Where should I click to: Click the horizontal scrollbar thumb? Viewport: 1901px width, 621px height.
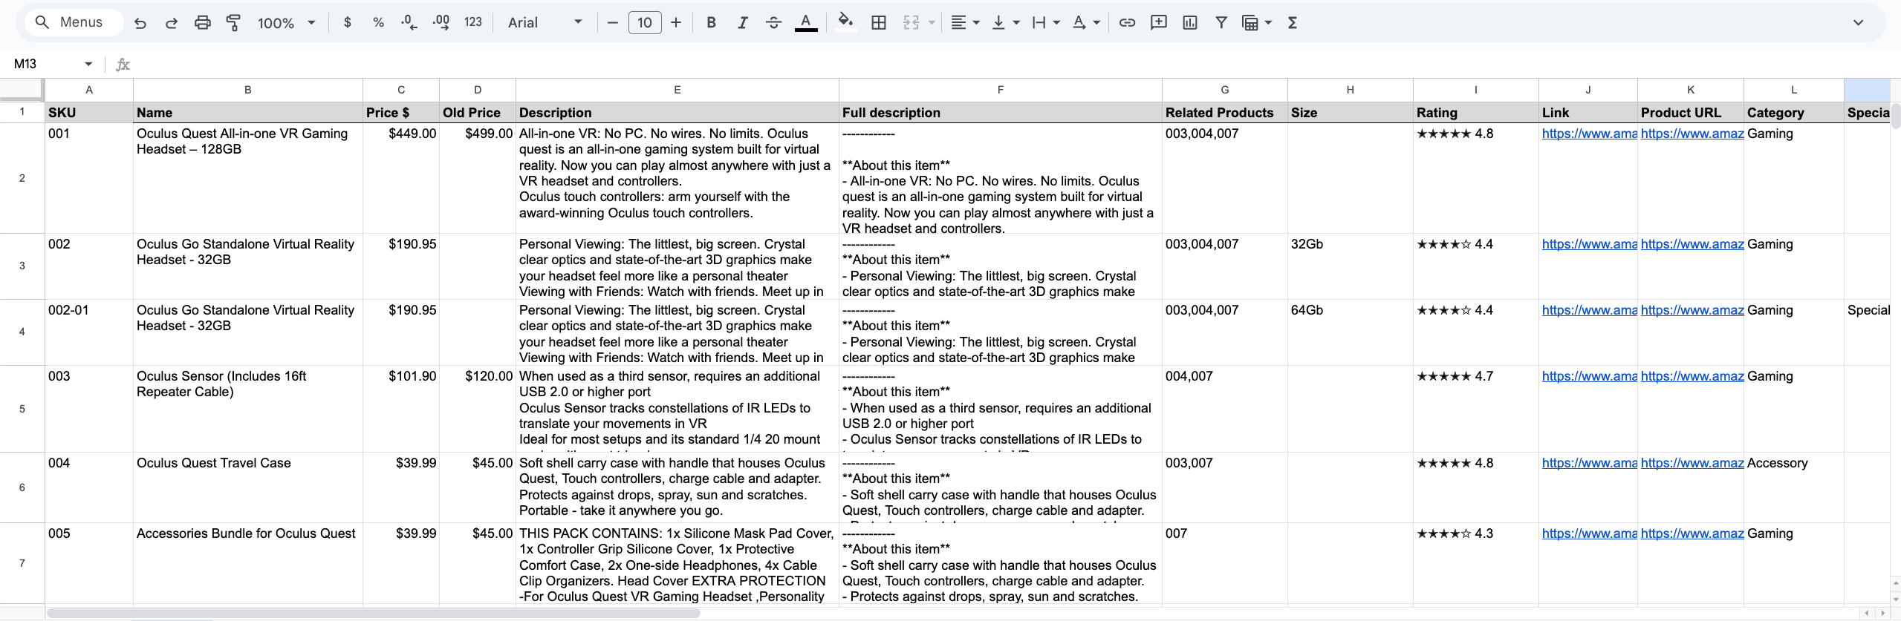373,613
